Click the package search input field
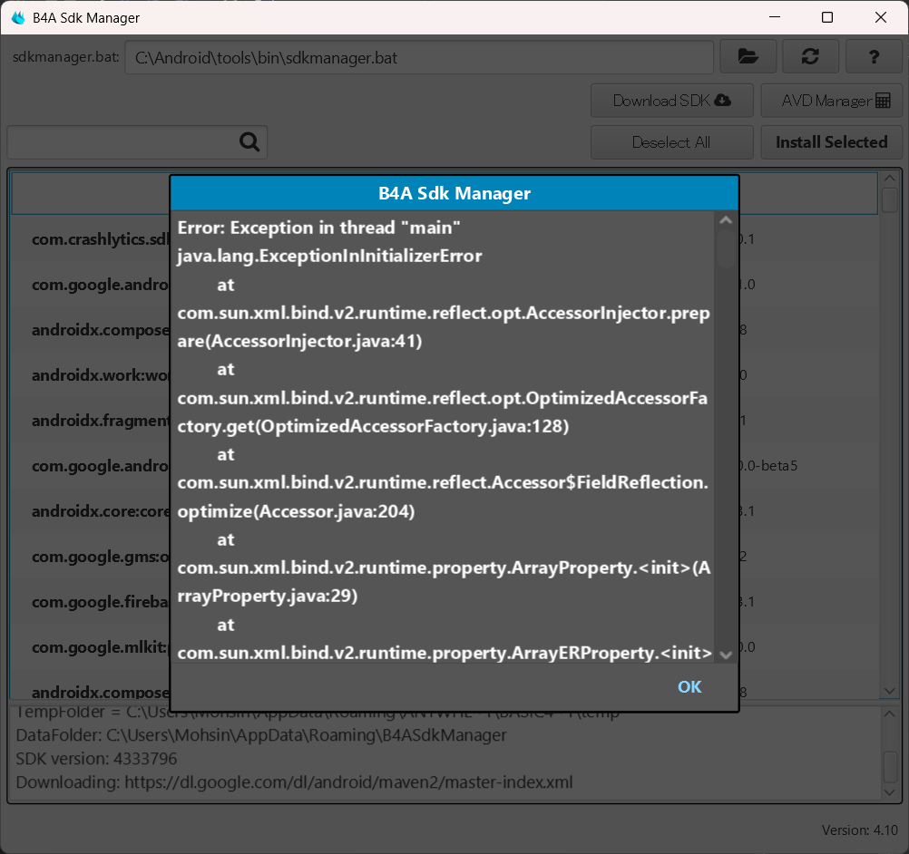This screenshot has height=854, width=909. coord(137,142)
